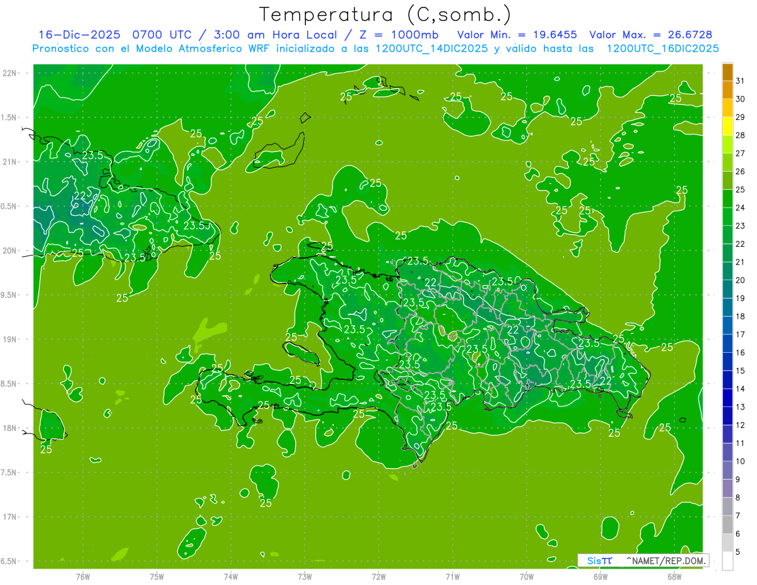Click the "15" label on the color bar
Screen dimensions: 757x585
pos(741,370)
